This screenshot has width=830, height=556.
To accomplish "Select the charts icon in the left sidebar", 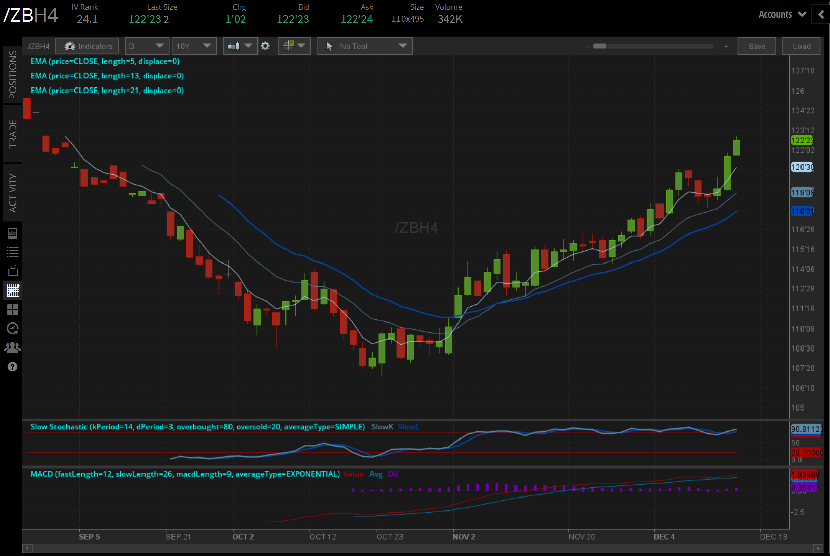I will [x=12, y=290].
